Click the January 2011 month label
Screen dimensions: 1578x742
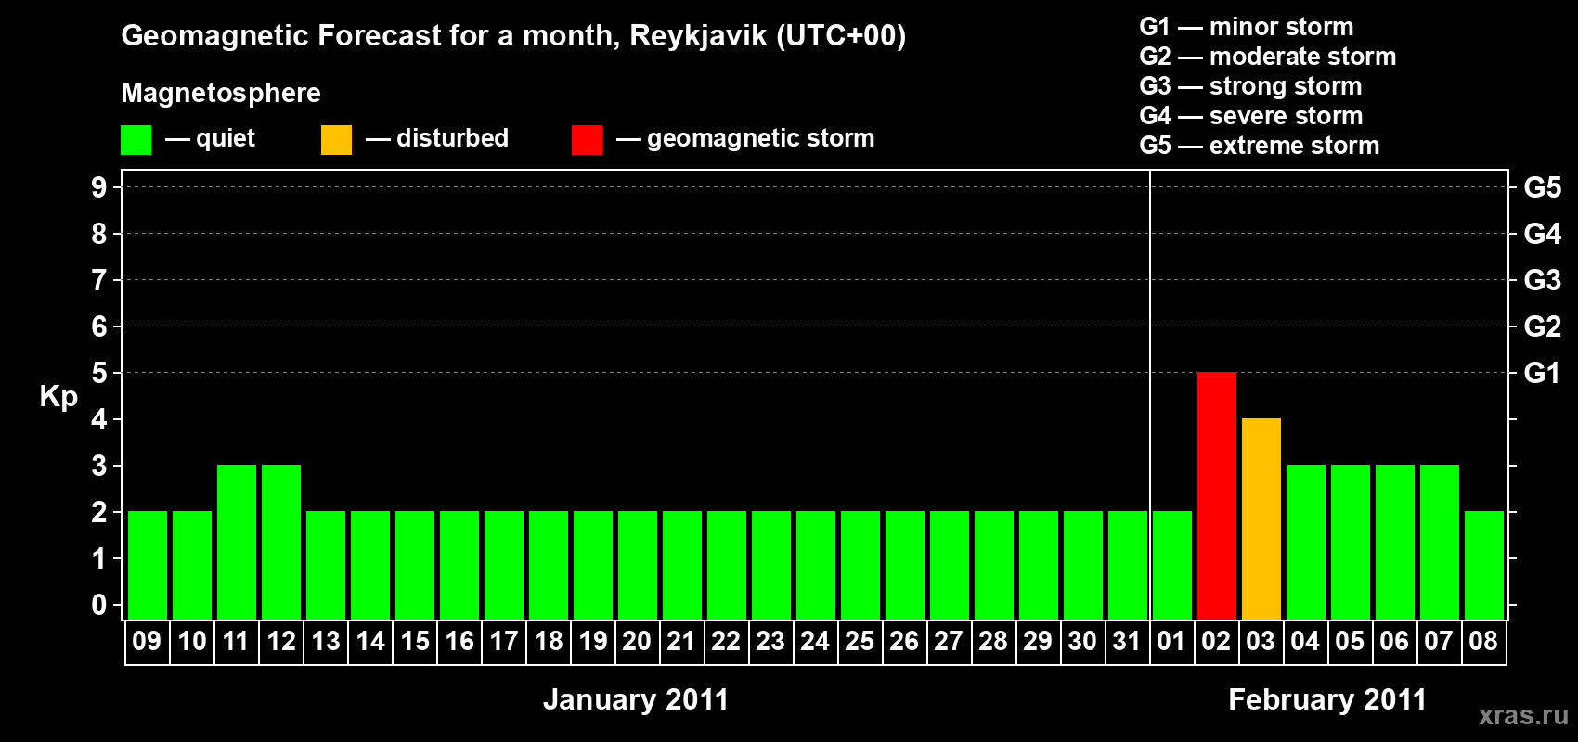click(x=636, y=699)
